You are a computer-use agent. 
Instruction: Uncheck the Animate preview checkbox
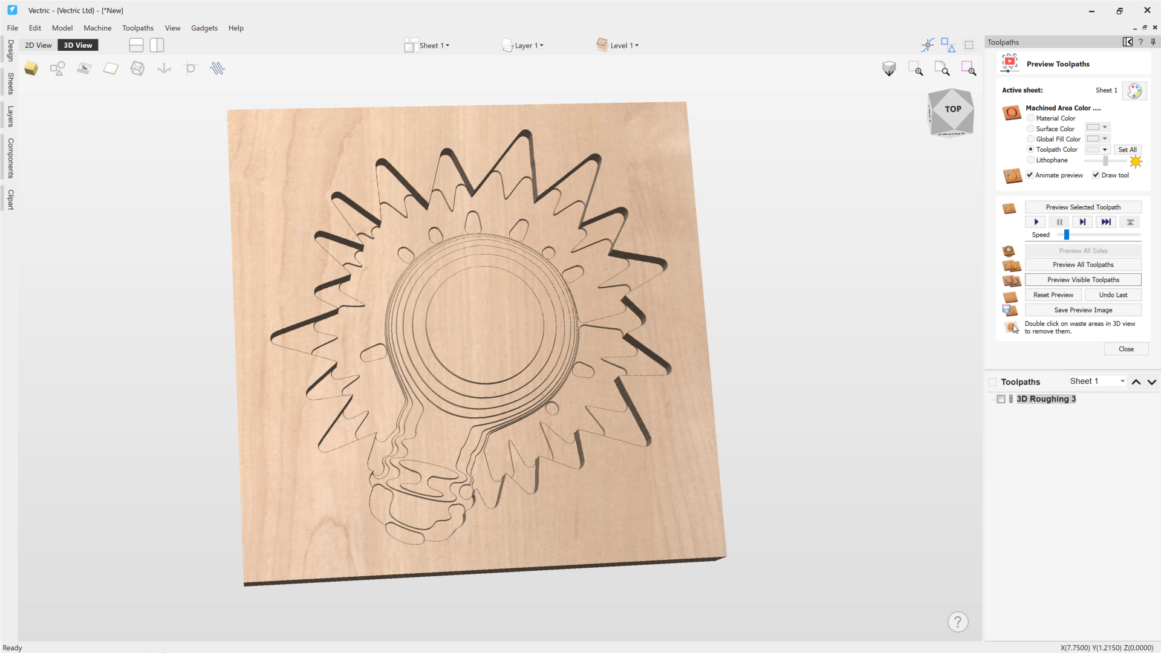(x=1030, y=175)
